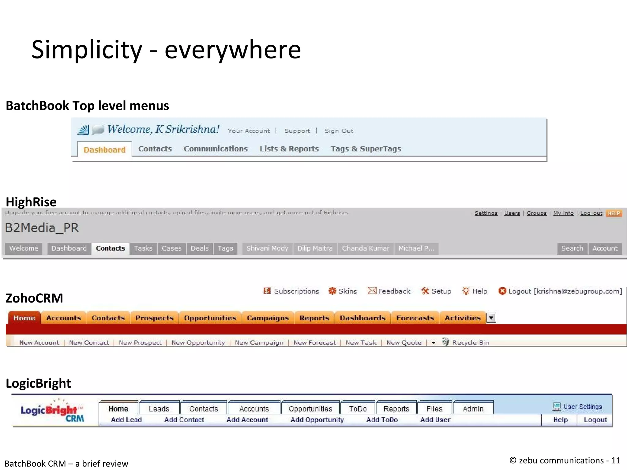Click Zoho Logout red X icon
The height and width of the screenshot is (470, 627).
(502, 291)
